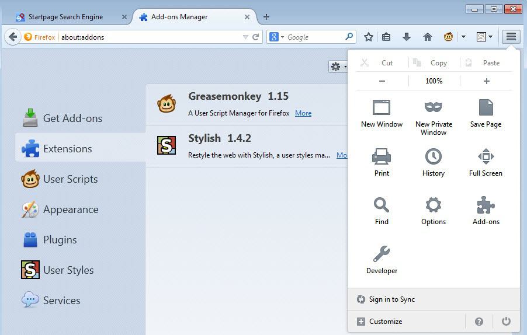Open the add-ons tools gear dropdown
This screenshot has height=335, width=527.
click(x=338, y=67)
